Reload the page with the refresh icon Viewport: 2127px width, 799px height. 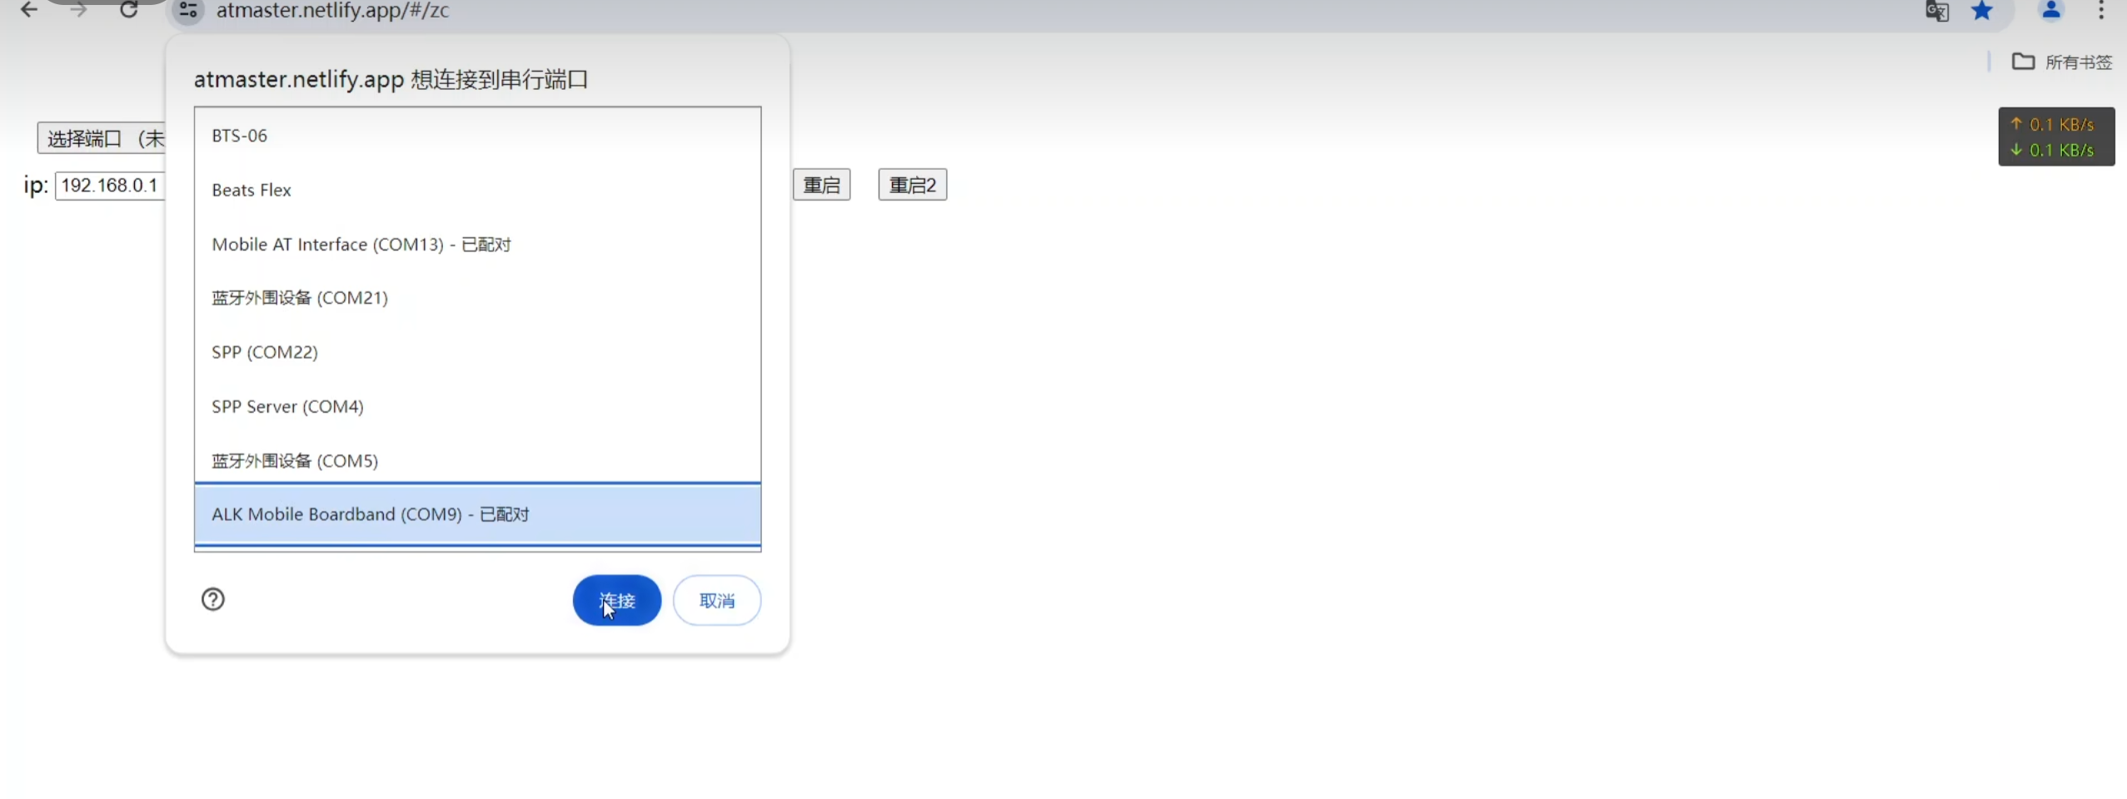128,10
